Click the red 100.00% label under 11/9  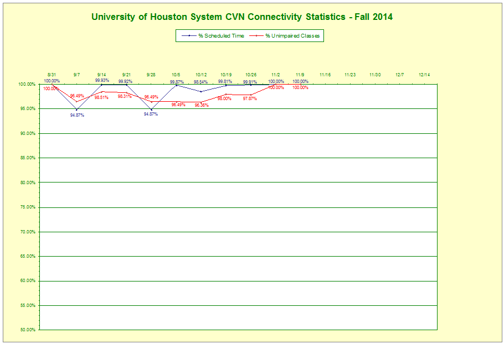[x=301, y=87]
